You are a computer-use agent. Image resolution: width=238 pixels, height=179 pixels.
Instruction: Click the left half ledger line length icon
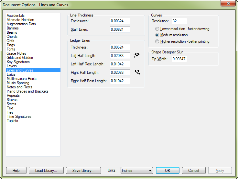tap(137, 55)
